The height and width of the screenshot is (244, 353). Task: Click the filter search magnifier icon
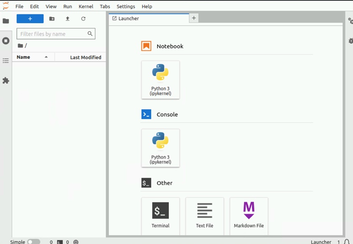pos(90,34)
